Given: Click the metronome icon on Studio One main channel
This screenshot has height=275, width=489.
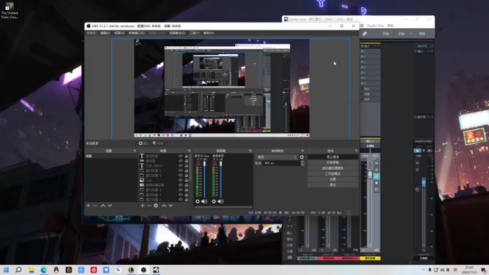Looking at the screenshot, I should click(417, 150).
